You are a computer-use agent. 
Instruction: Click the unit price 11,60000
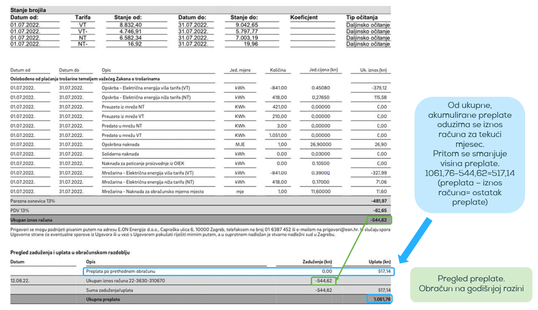pos(320,192)
